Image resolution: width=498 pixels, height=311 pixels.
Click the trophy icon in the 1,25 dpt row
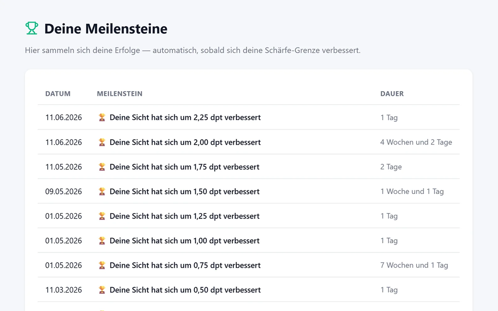(102, 216)
